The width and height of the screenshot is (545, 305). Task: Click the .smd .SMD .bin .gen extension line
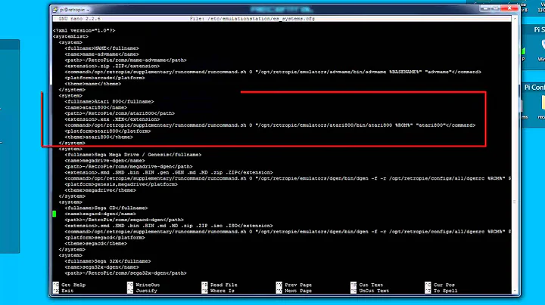[x=169, y=173]
